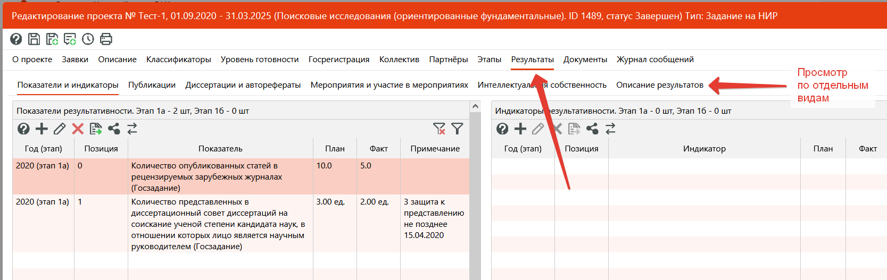This screenshot has width=887, height=280.
Task: Add a new indicator with the plus icon in the right panel
Action: [x=520, y=129]
